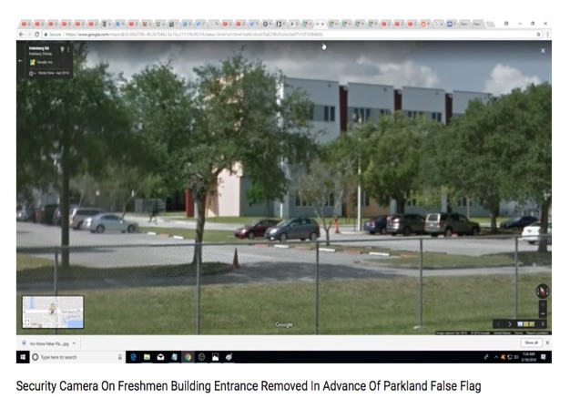Viewport: 570px width, 419px height.
Task: Zoom out with the minus button
Action: tap(543, 313)
